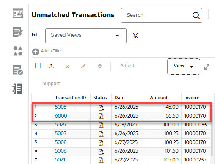Screen dimensions: 215x164
Task: Click invoice 10000235 cell
Action: tap(195, 160)
